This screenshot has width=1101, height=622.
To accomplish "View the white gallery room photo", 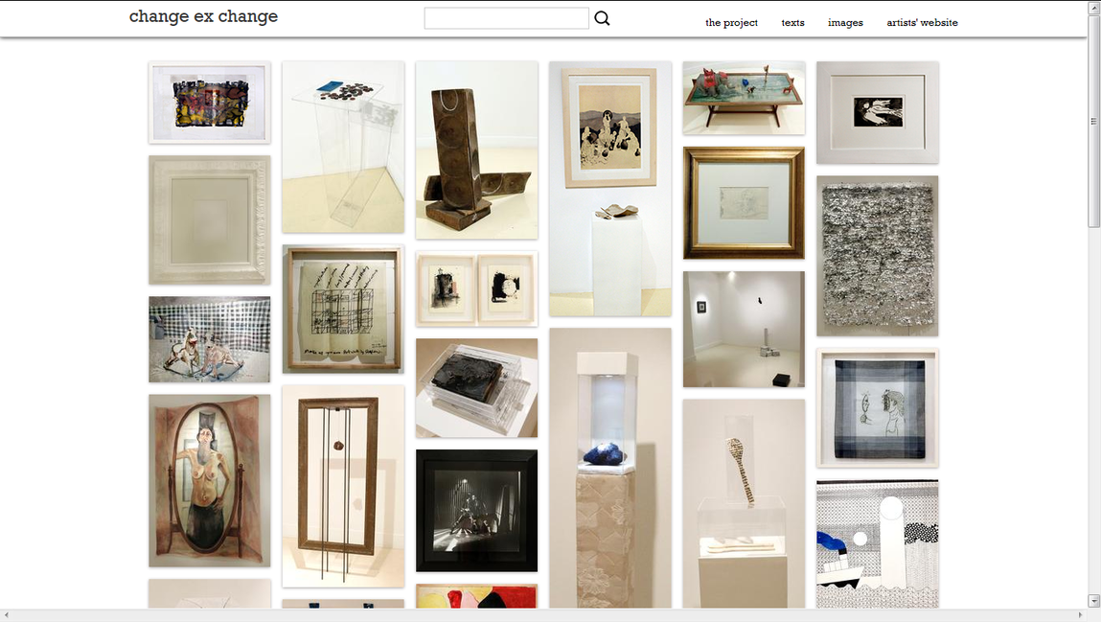I will pos(744,329).
